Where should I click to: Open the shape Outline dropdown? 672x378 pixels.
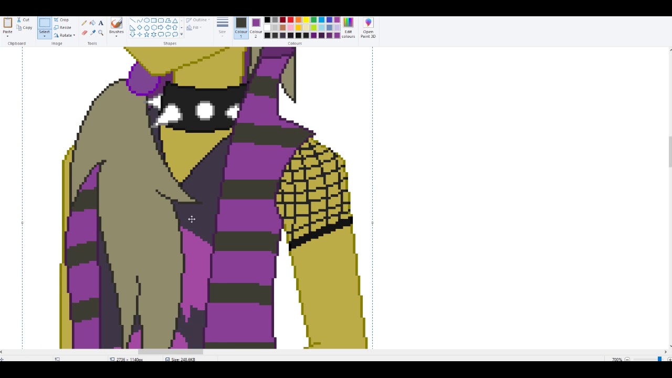(198, 20)
